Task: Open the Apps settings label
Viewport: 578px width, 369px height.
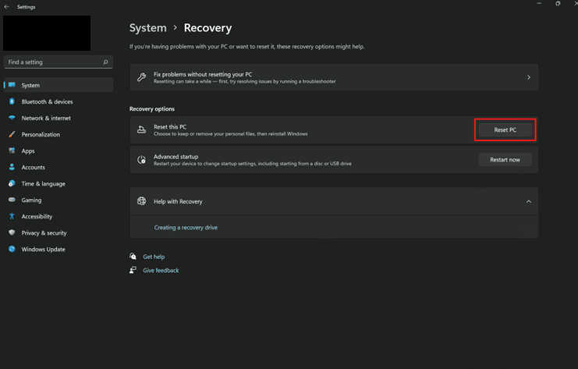Action: (x=28, y=151)
